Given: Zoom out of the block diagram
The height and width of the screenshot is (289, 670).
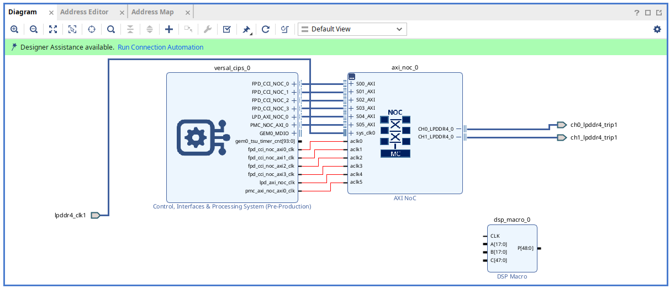Looking at the screenshot, I should point(34,29).
